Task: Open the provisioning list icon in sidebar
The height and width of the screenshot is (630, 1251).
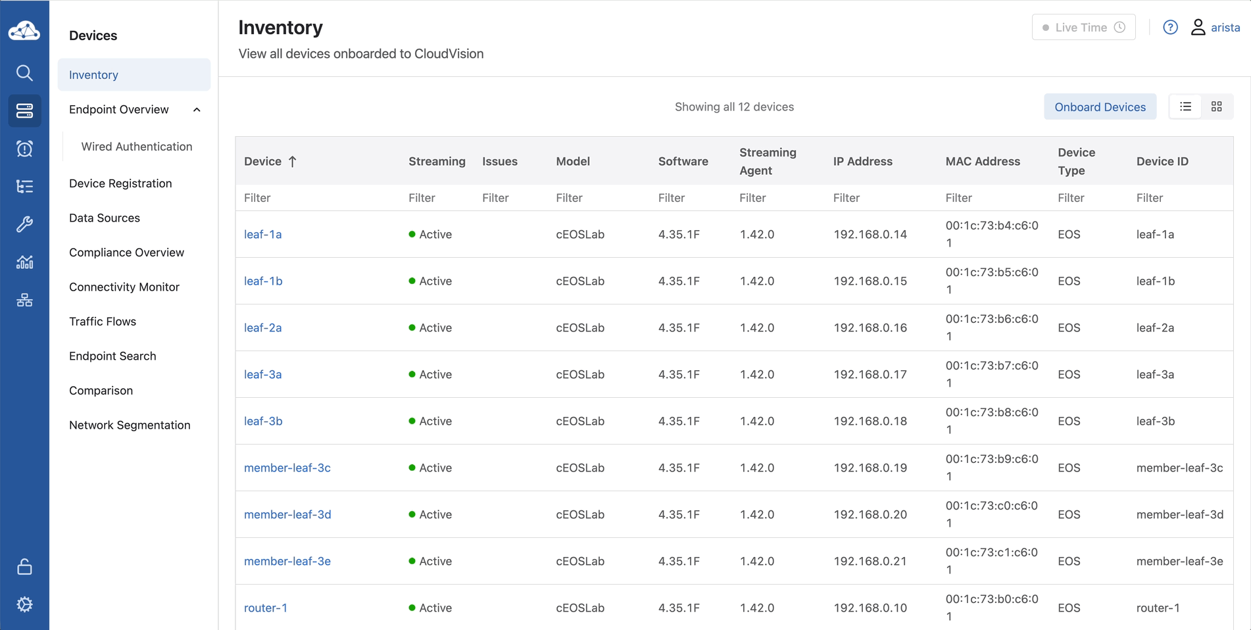Action: (24, 187)
